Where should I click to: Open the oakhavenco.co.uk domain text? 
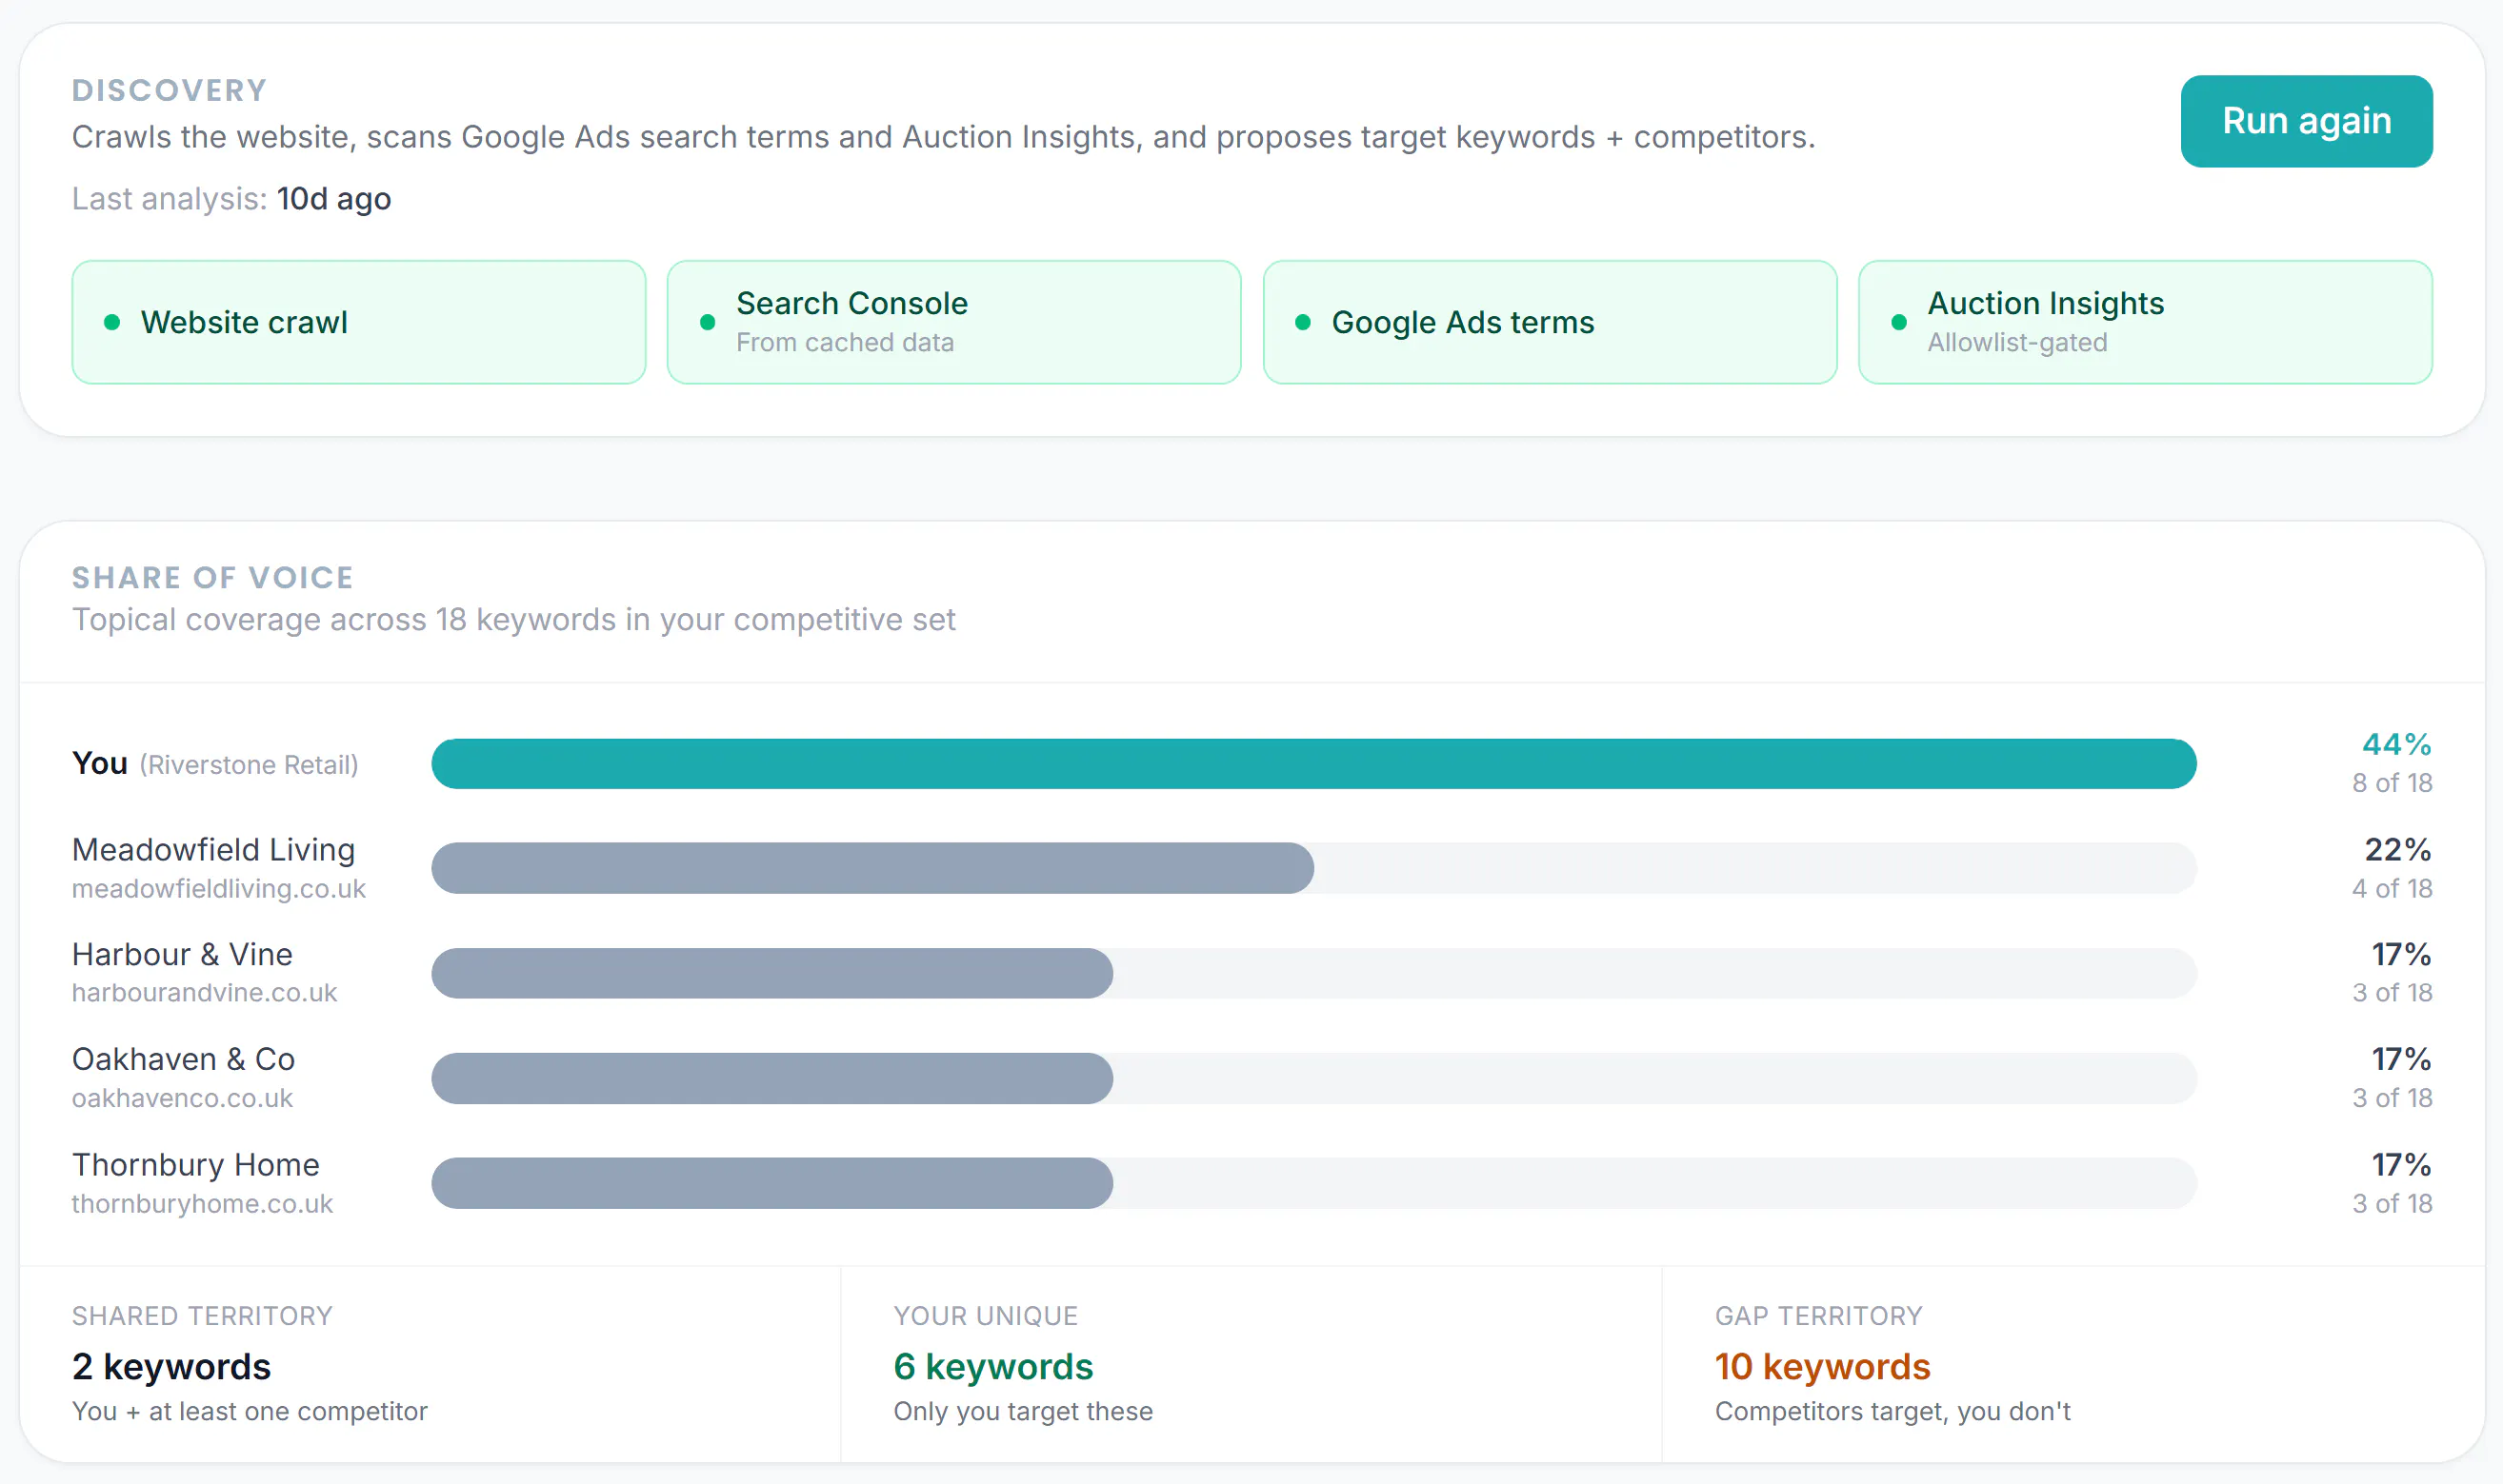(182, 1098)
